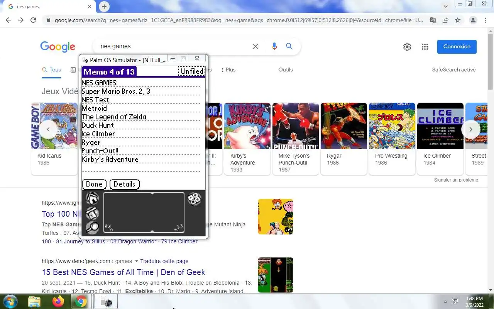Open a new Chrome tab
494x309 pixels.
coord(104,7)
